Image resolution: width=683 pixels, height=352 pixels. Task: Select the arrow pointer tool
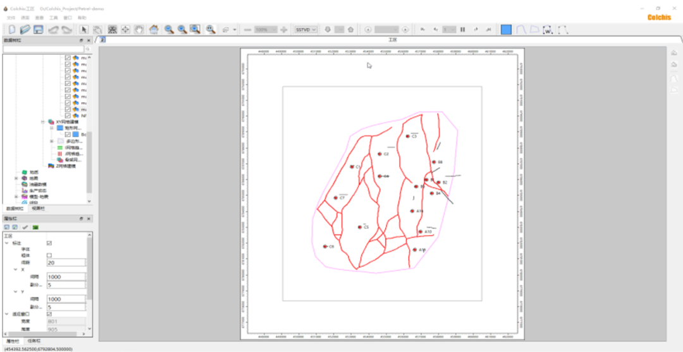click(85, 30)
